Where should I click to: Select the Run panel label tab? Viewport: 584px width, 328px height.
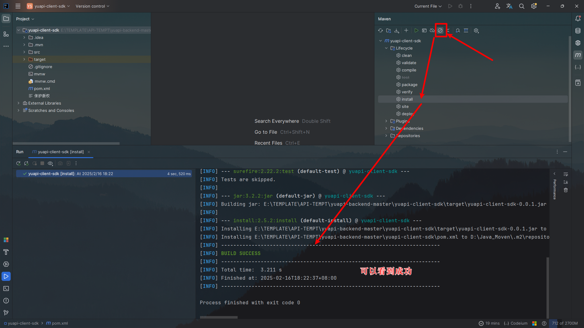pyautogui.click(x=20, y=152)
